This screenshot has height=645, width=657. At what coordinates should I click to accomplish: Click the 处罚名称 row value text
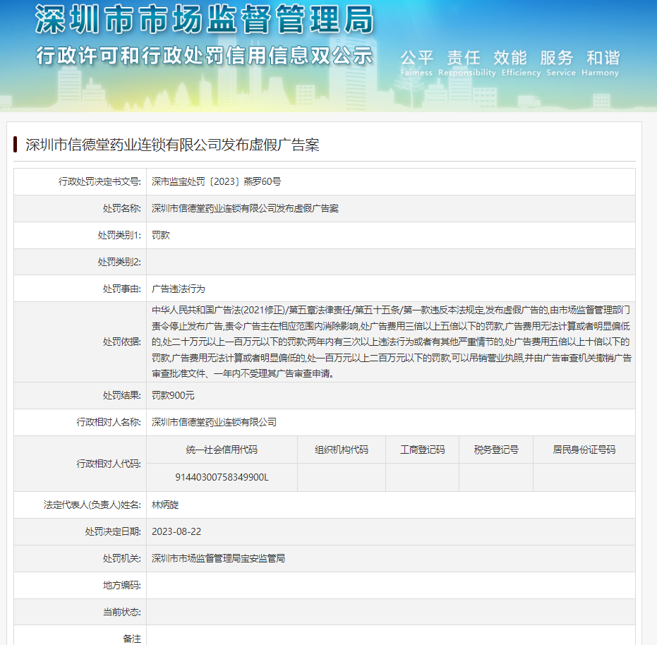tap(245, 208)
